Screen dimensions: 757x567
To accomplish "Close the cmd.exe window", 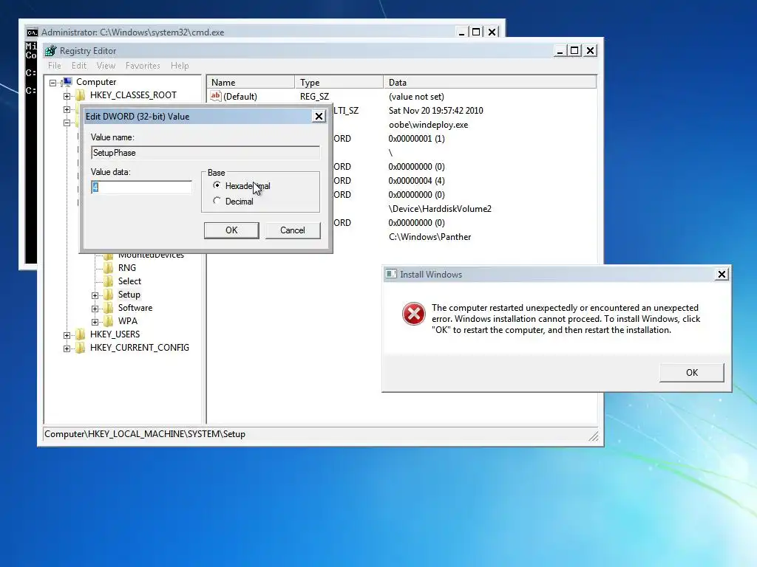I will (x=492, y=32).
